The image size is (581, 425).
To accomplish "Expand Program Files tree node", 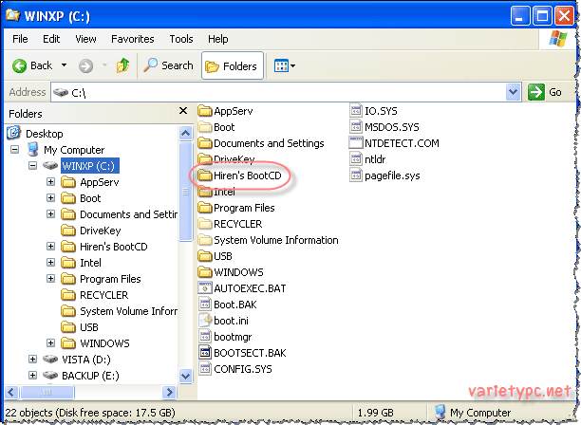I will click(50, 278).
